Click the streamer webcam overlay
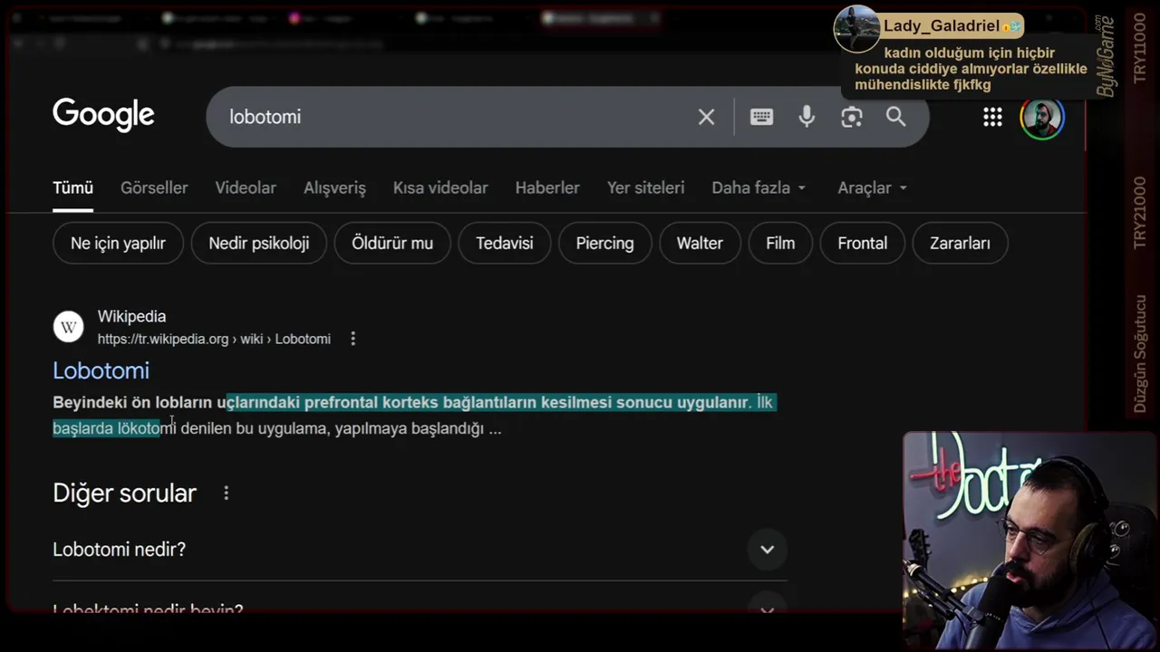Viewport: 1160px width, 652px height. click(x=1031, y=541)
